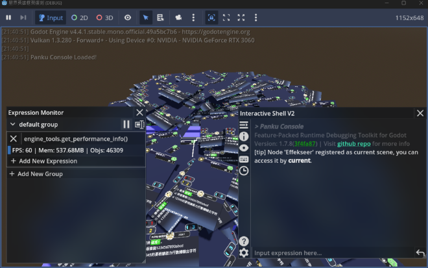Click the next frame step button
Image resolution: width=428 pixels, height=268 pixels.
click(x=23, y=18)
